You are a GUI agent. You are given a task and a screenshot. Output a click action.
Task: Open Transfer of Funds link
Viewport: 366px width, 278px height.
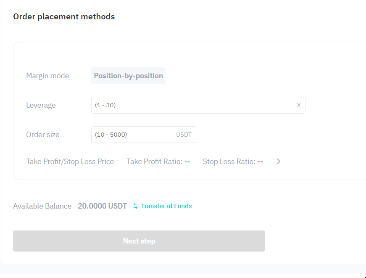tap(166, 206)
